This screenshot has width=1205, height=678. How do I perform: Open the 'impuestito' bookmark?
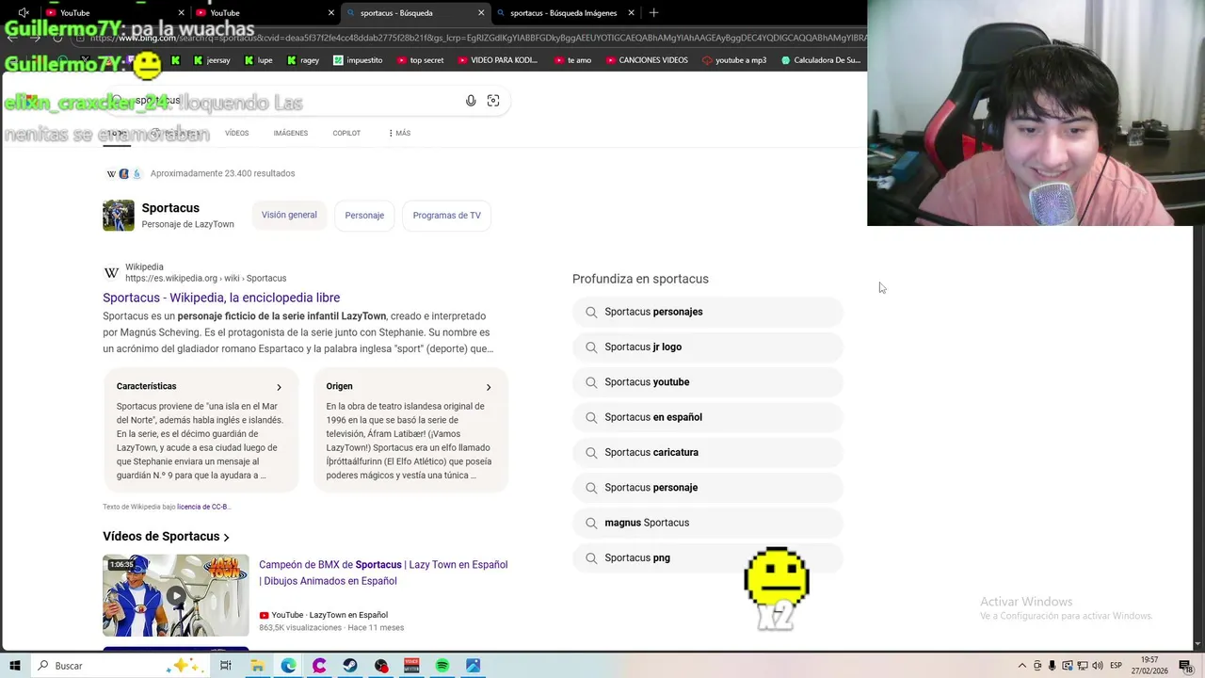point(358,60)
